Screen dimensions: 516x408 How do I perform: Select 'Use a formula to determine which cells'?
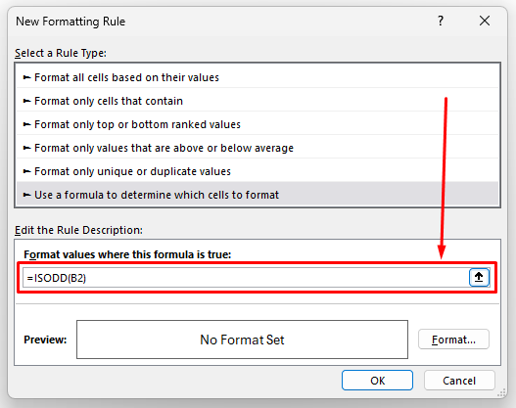coord(258,195)
